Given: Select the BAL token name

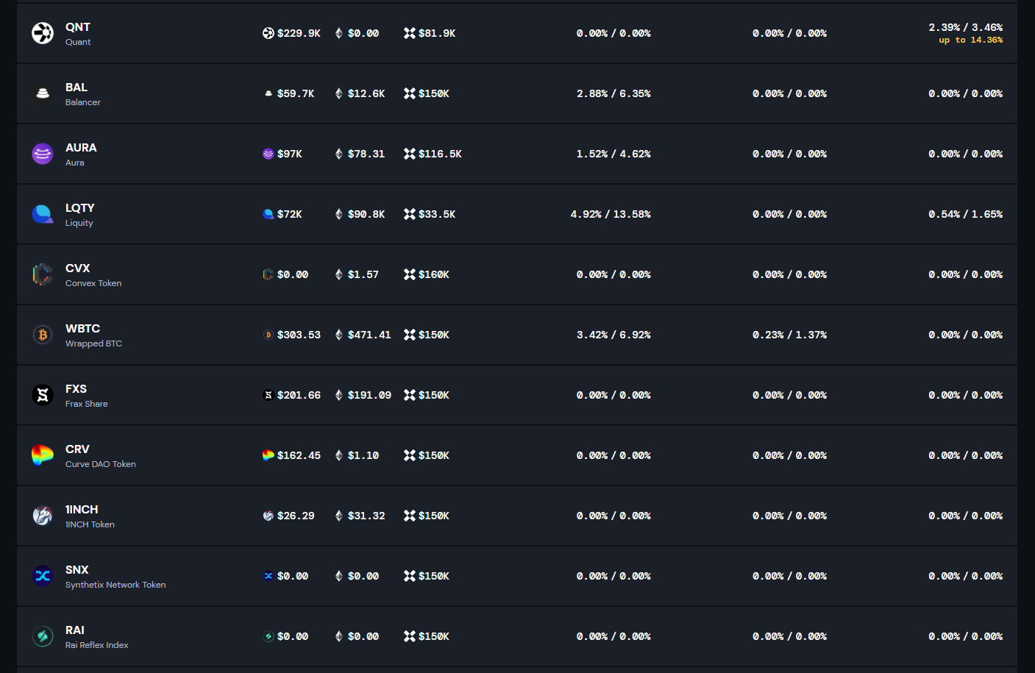Looking at the screenshot, I should click(x=77, y=88).
